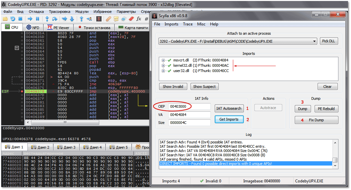The height and width of the screenshot is (190, 351).
Task: Open the Файл menu in x32dbg
Action: tap(8, 11)
